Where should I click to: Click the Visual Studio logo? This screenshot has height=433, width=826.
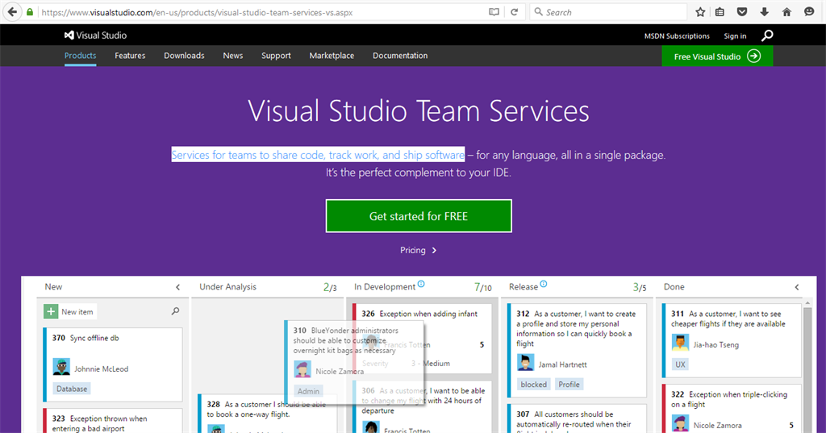tap(96, 35)
